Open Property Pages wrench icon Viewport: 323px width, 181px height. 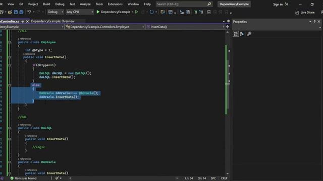click(249, 34)
